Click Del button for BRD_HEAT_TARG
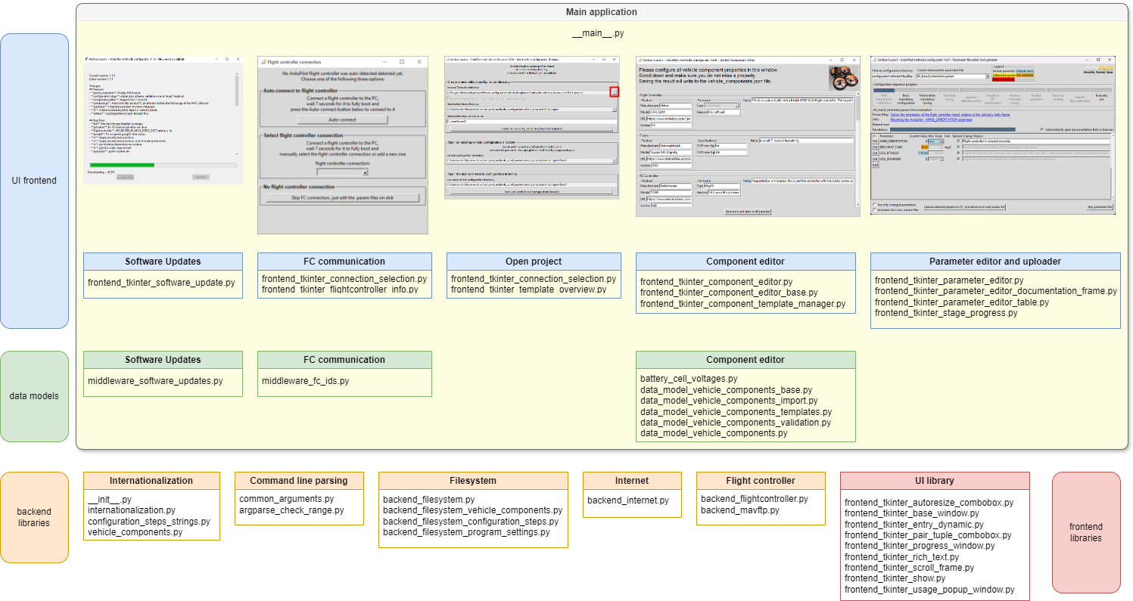Screen dimensions: 1133x601 click(x=875, y=147)
